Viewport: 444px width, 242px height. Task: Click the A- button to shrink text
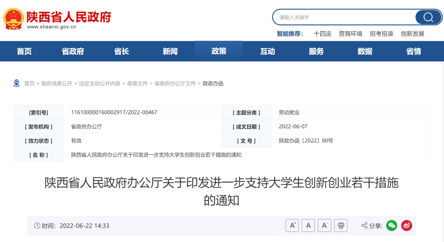pyautogui.click(x=324, y=225)
